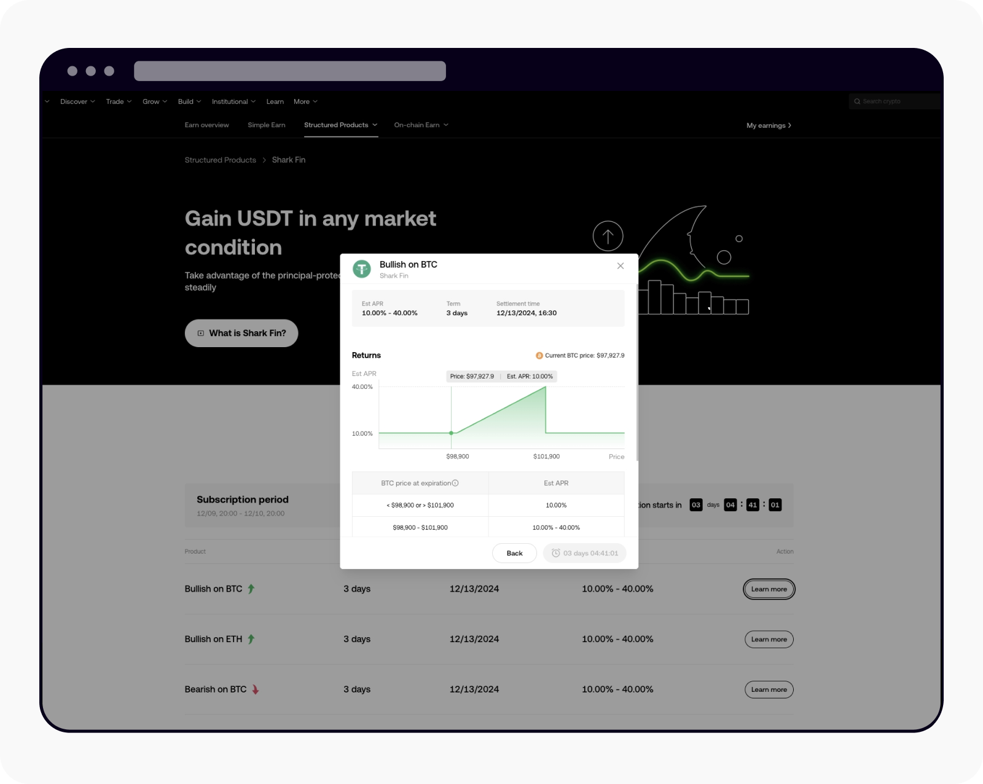Click the info icon beside BTC price at expiration
Image resolution: width=983 pixels, height=784 pixels.
tap(455, 483)
